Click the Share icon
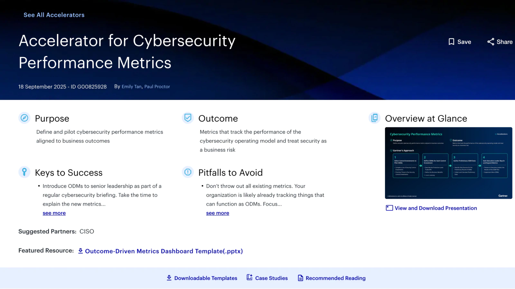515x289 pixels. (x=491, y=42)
